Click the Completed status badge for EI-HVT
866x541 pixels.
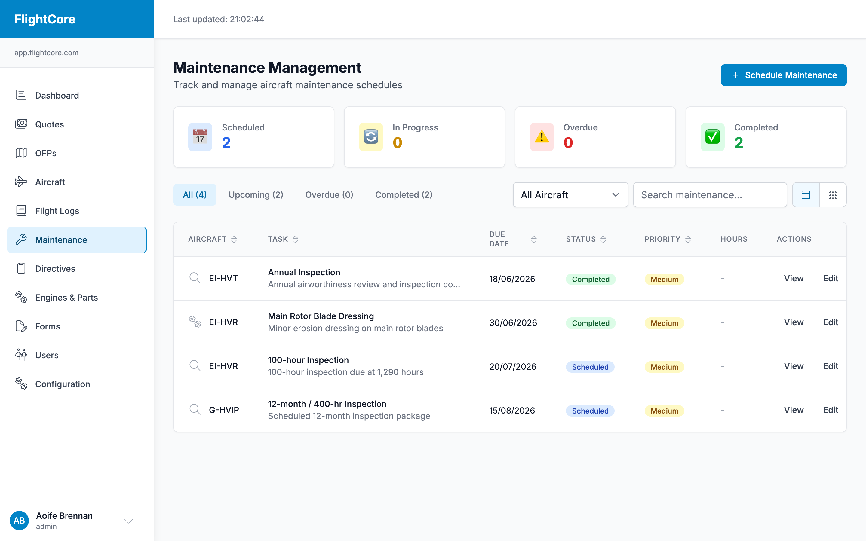[591, 279]
